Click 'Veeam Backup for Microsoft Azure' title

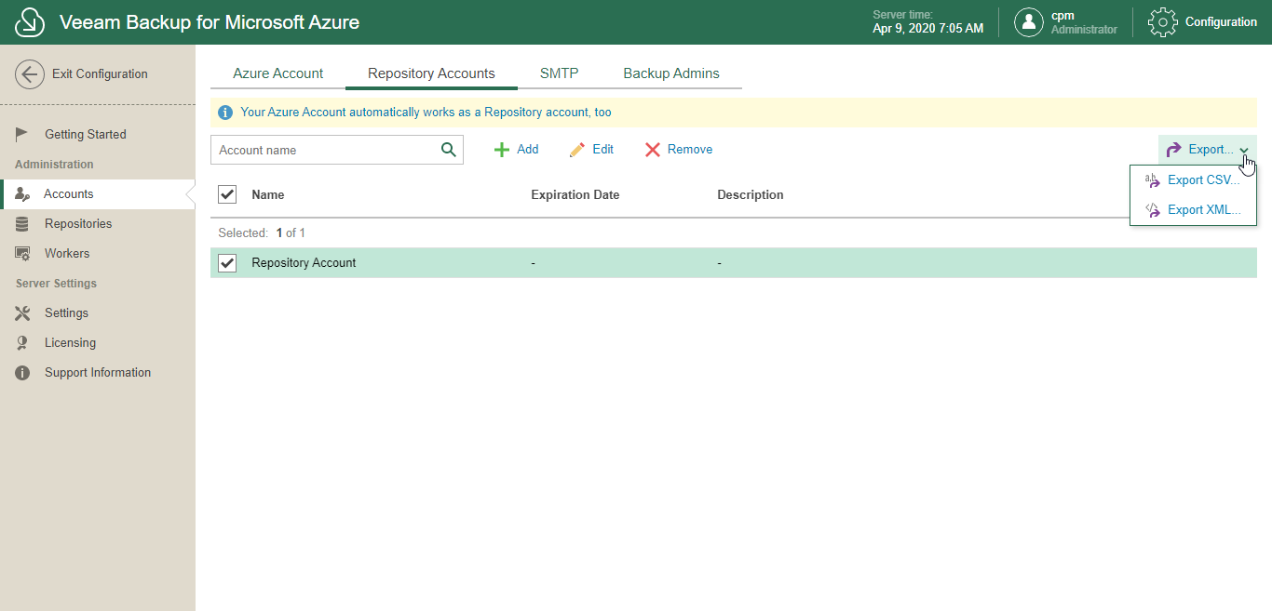tap(210, 22)
